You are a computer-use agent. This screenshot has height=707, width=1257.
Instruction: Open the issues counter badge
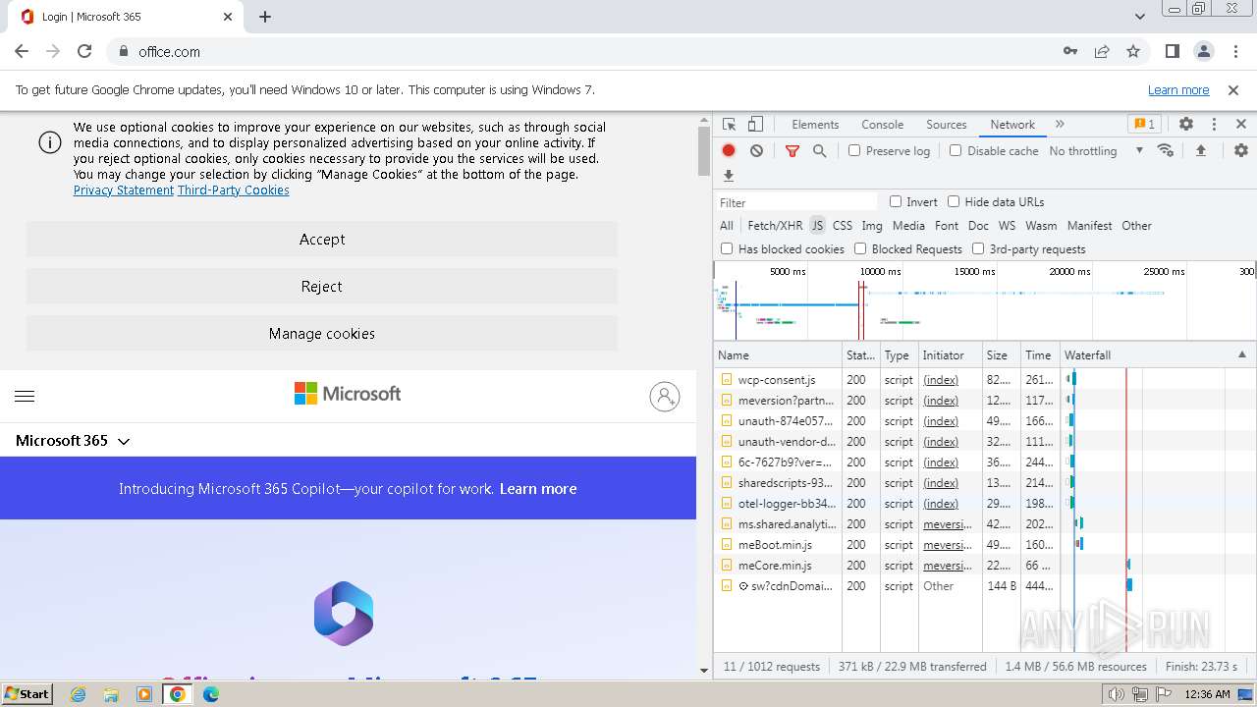click(x=1145, y=125)
